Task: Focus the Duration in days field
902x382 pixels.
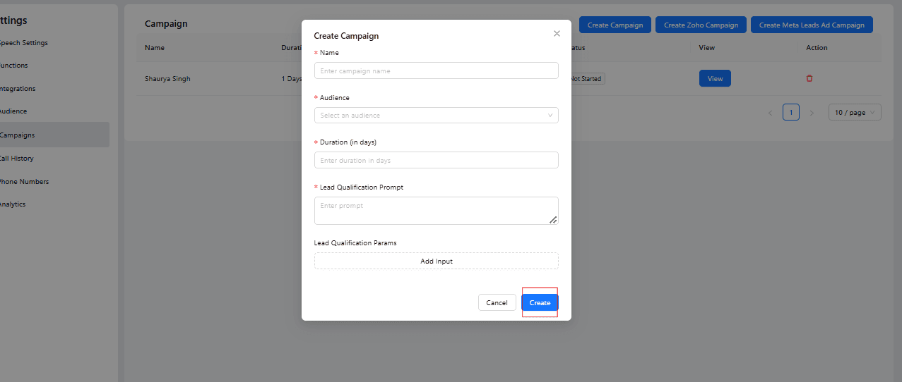Action: tap(436, 161)
